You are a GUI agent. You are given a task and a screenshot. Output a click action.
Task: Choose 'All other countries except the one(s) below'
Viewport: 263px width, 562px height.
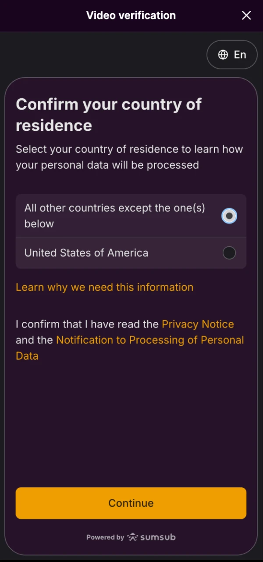pyautogui.click(x=229, y=216)
